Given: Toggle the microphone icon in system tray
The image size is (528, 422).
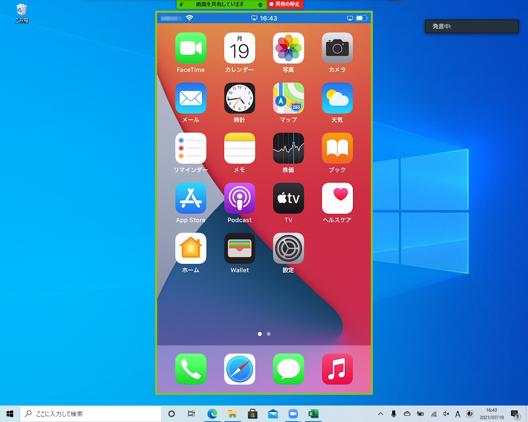Looking at the screenshot, I should pos(394,414).
